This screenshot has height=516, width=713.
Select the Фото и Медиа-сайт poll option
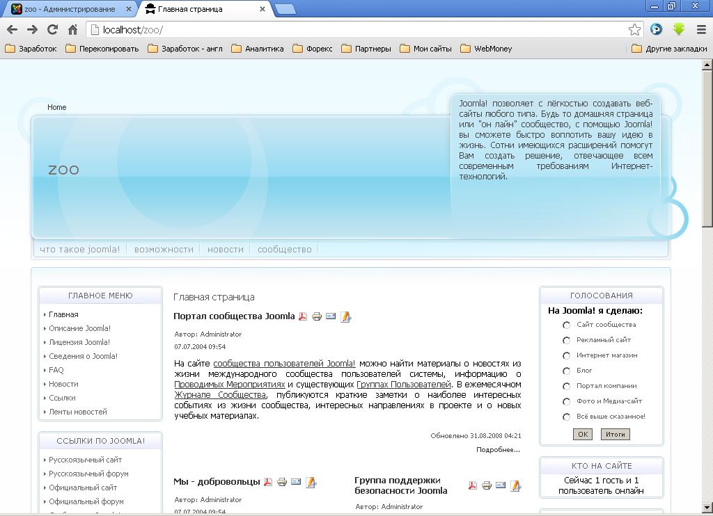click(567, 401)
